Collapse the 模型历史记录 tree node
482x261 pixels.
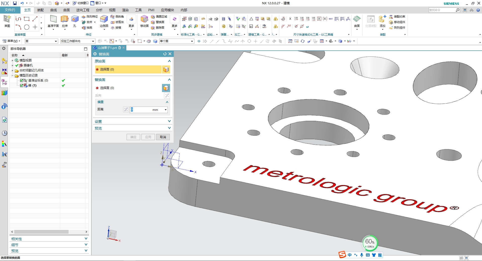tap(12, 75)
